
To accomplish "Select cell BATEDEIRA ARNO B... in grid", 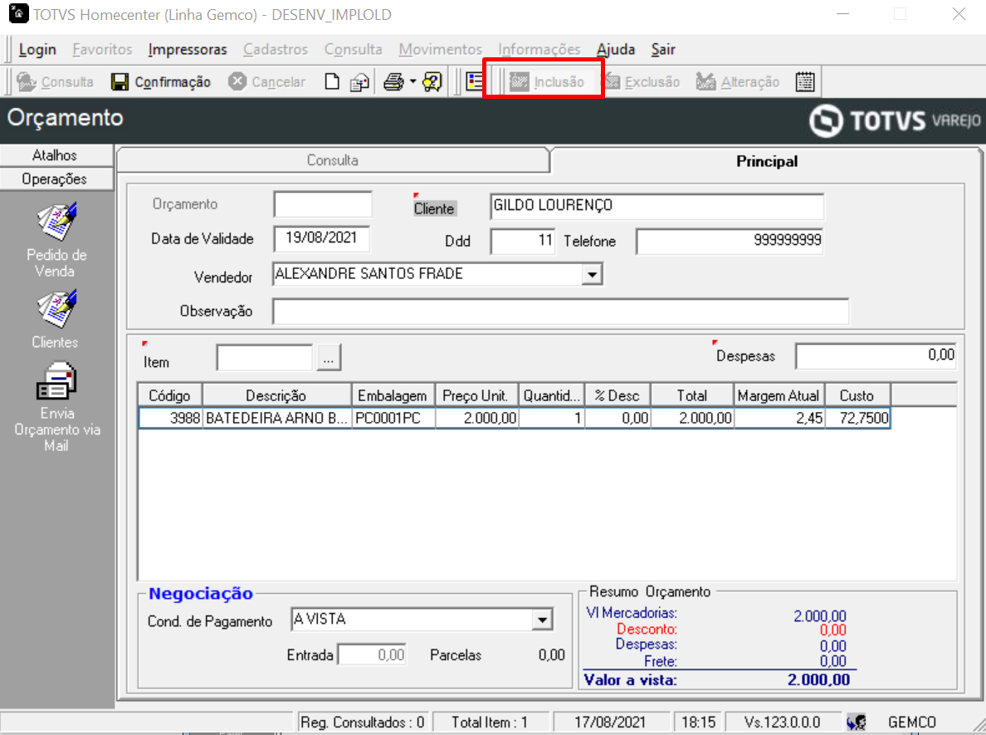I will pyautogui.click(x=276, y=418).
